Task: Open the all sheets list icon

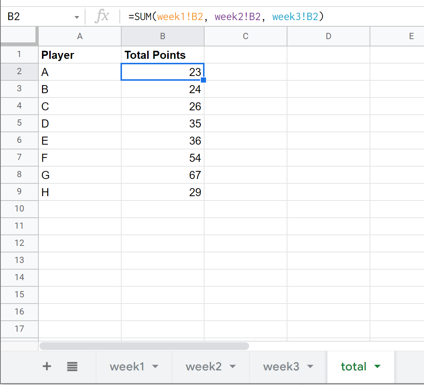Action: (x=72, y=366)
